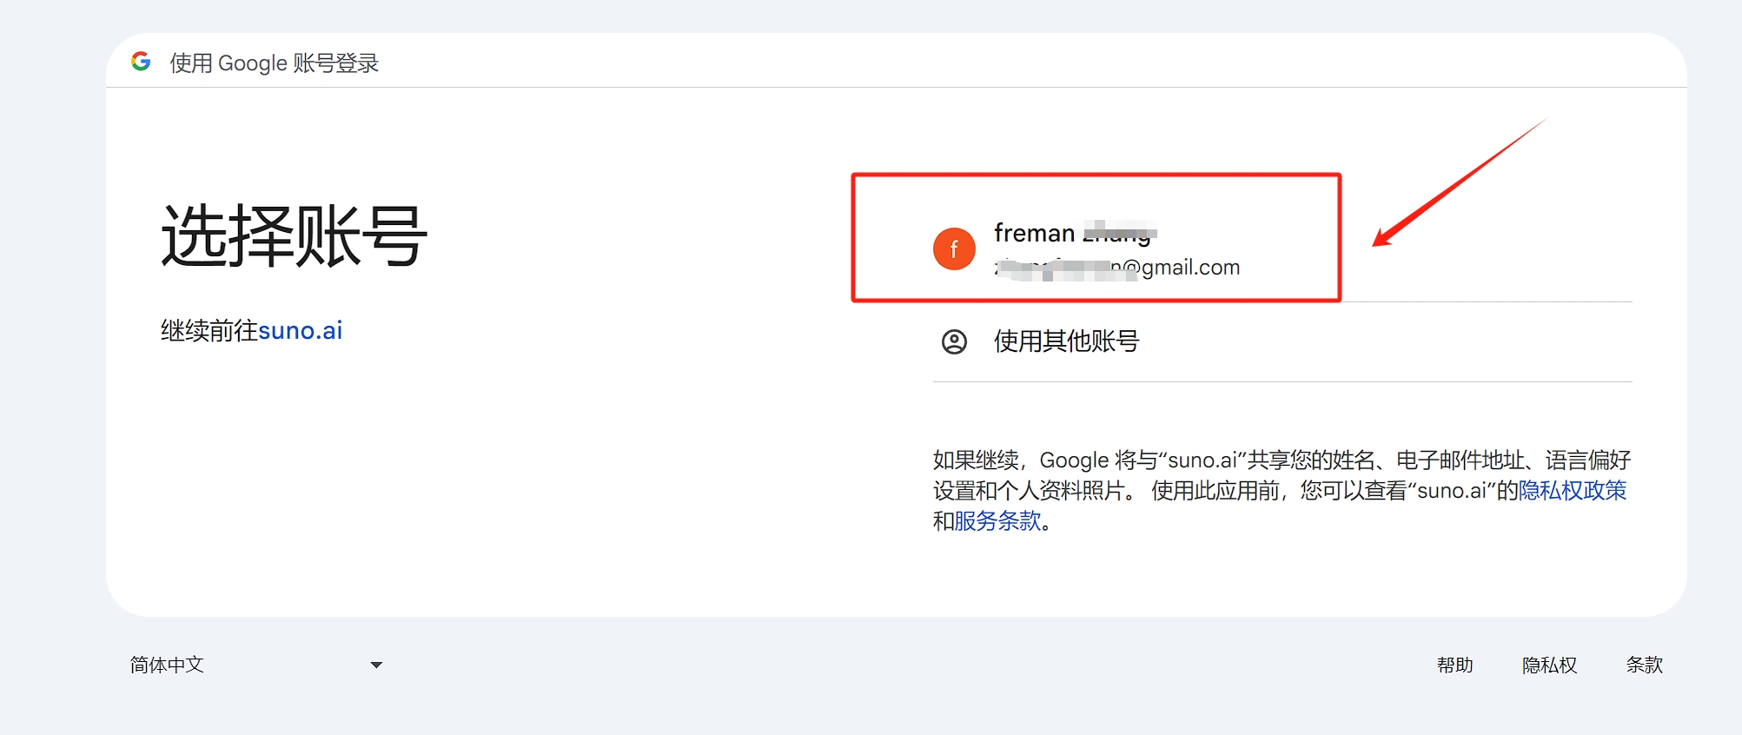Click the 继续前往 text
This screenshot has width=1742, height=735.
(x=209, y=331)
